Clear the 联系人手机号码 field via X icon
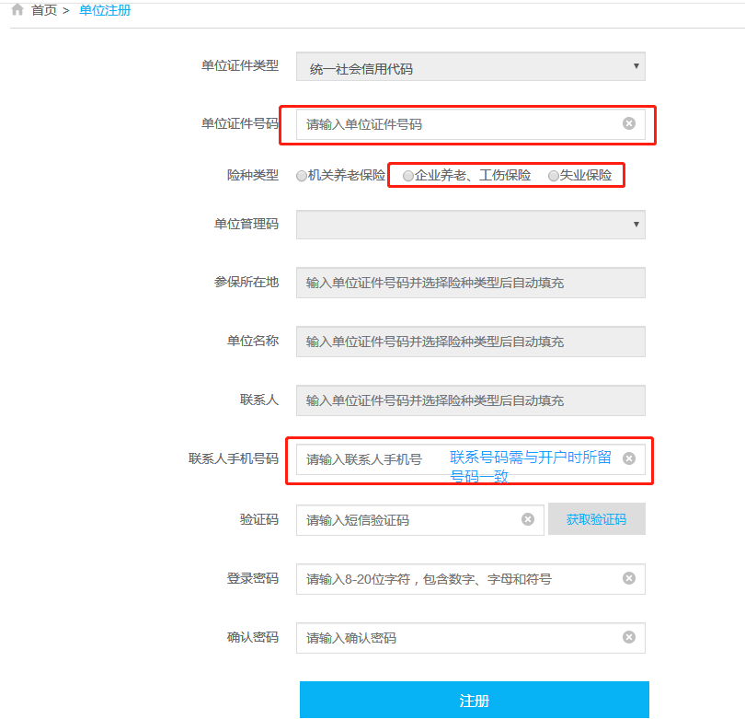Image resolution: width=745 pixels, height=719 pixels. 629,458
